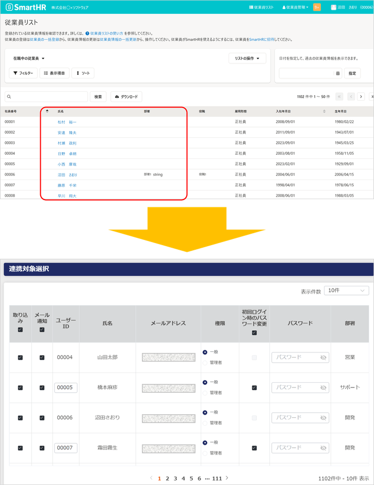
Task: Click the 検索 button
Action: [x=98, y=97]
